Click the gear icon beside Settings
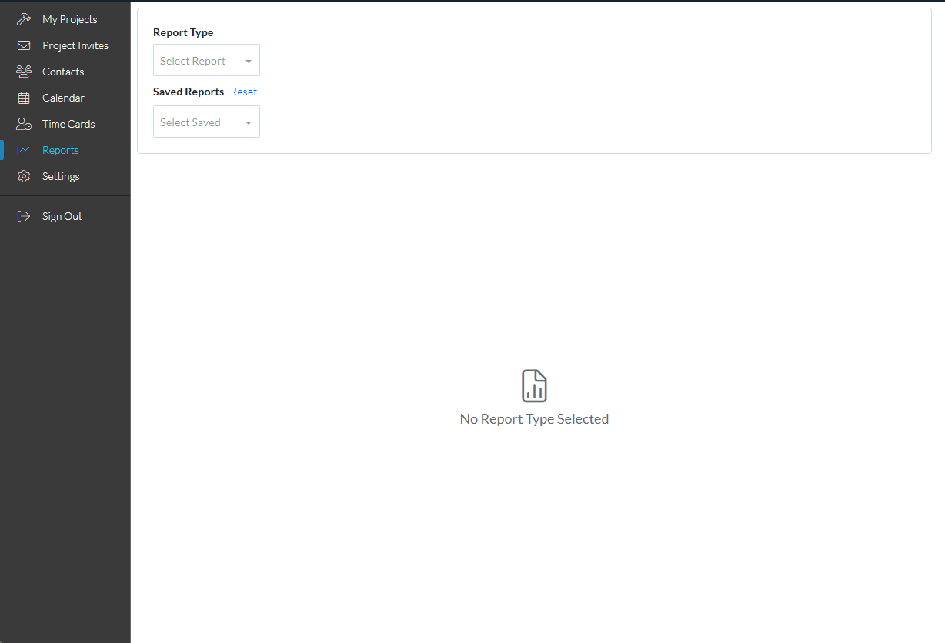This screenshot has width=945, height=643. pos(24,176)
